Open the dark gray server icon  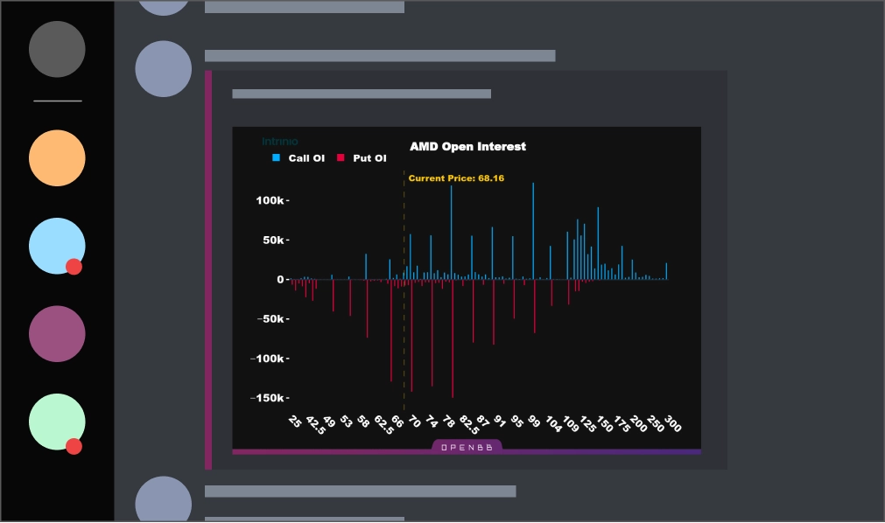(57, 49)
